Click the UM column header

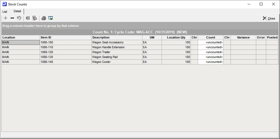pos(152,38)
